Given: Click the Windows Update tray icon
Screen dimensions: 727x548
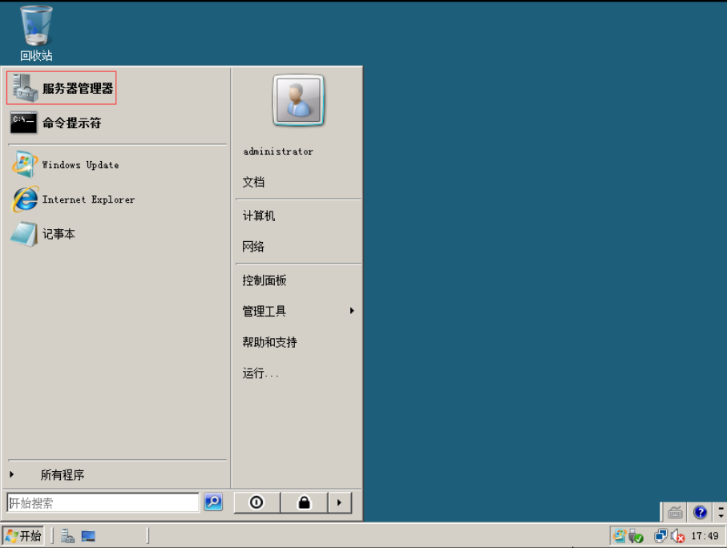Looking at the screenshot, I should (x=619, y=537).
